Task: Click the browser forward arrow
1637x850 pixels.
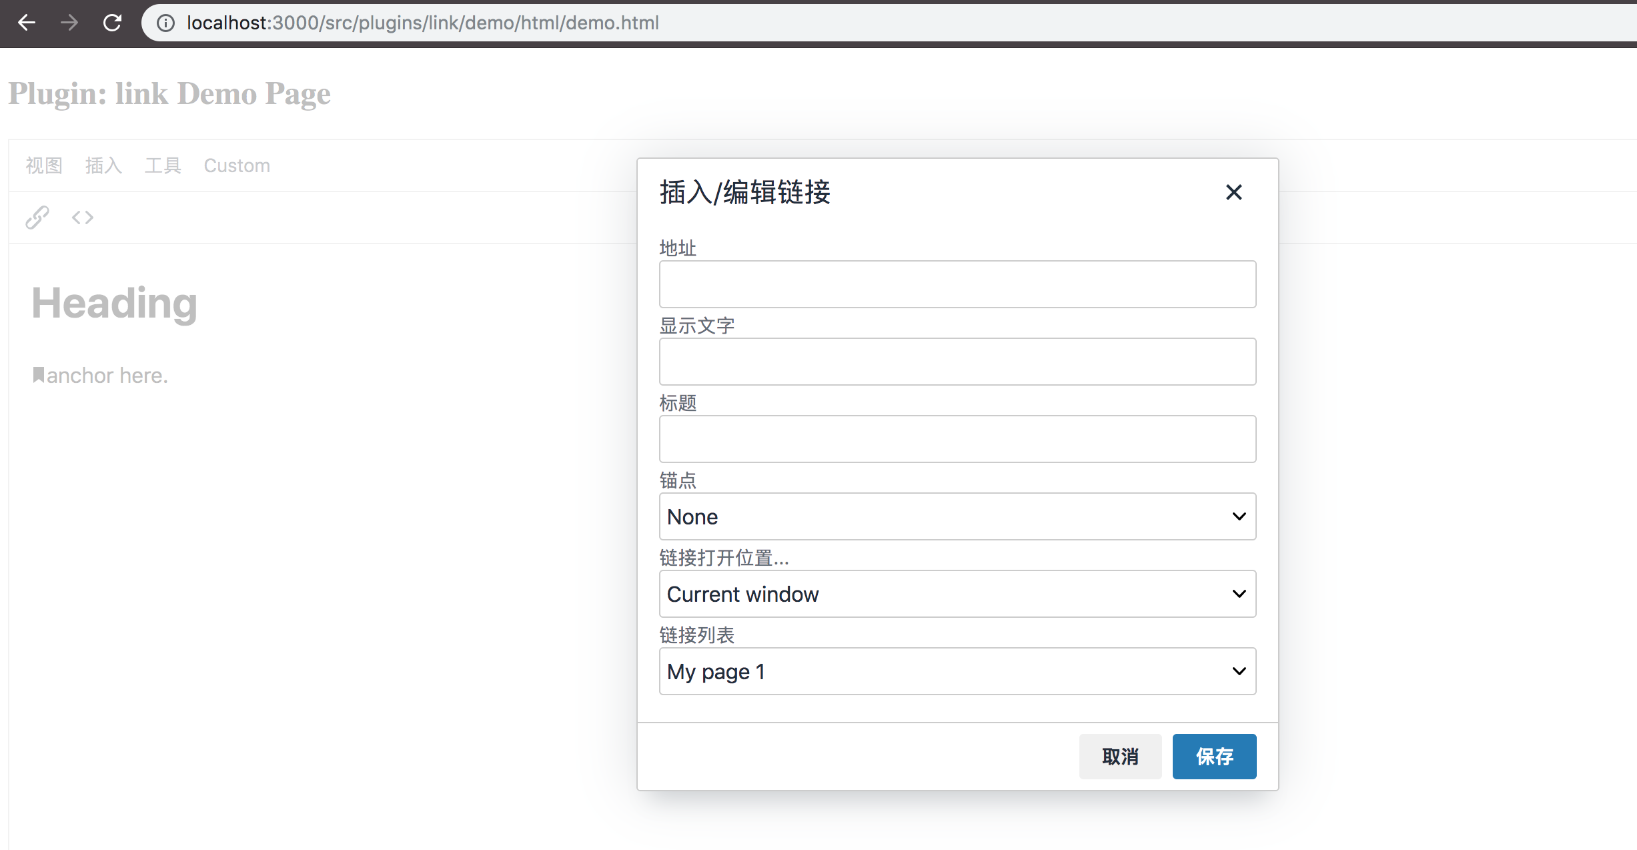Action: [69, 23]
